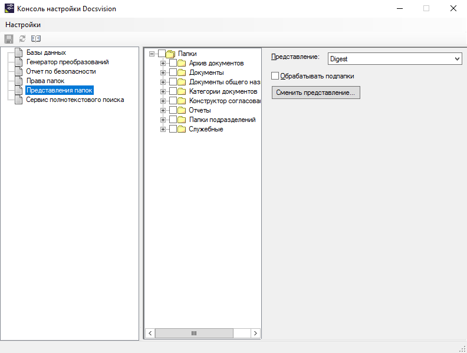Select Отчет по безопасности in the left tree
467x353 pixels.
click(x=61, y=71)
